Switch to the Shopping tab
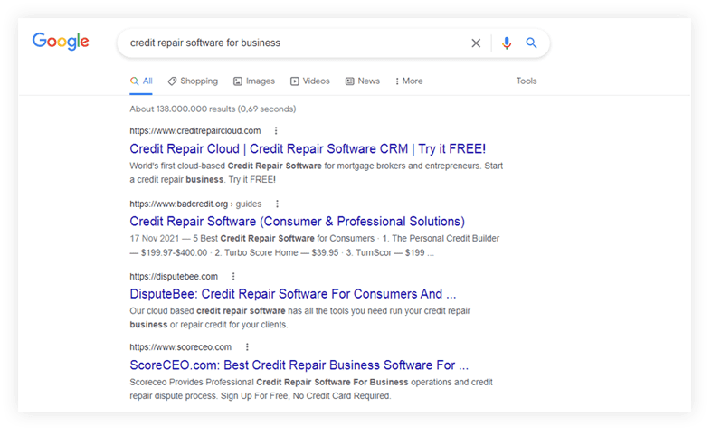This screenshot has height=436, width=721. (x=193, y=81)
